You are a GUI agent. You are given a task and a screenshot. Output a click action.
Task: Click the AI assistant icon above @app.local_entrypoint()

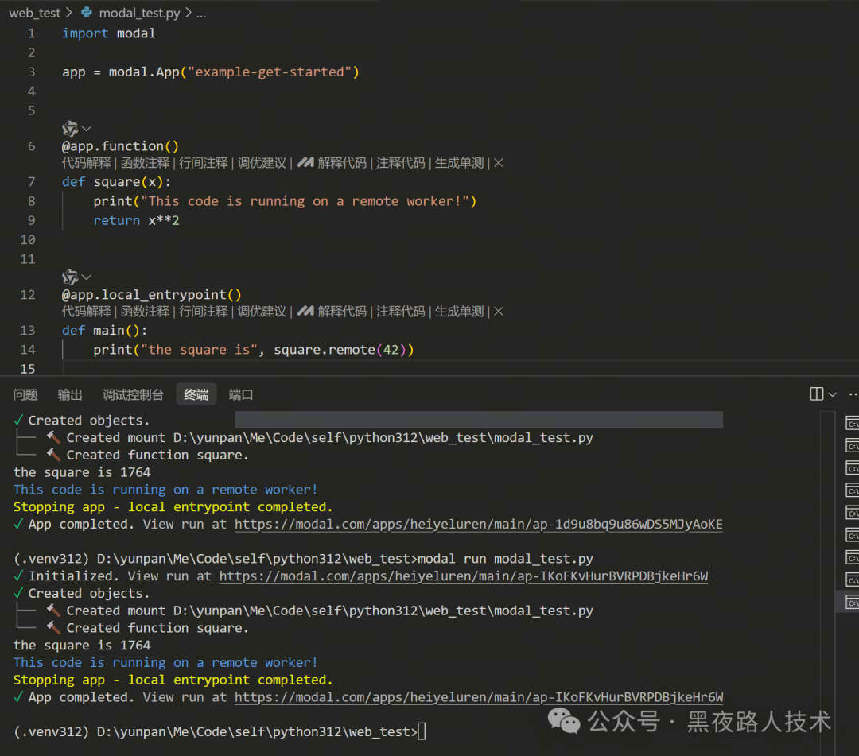point(69,277)
